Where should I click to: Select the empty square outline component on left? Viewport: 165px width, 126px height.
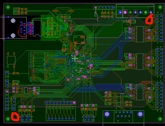pos(11,60)
